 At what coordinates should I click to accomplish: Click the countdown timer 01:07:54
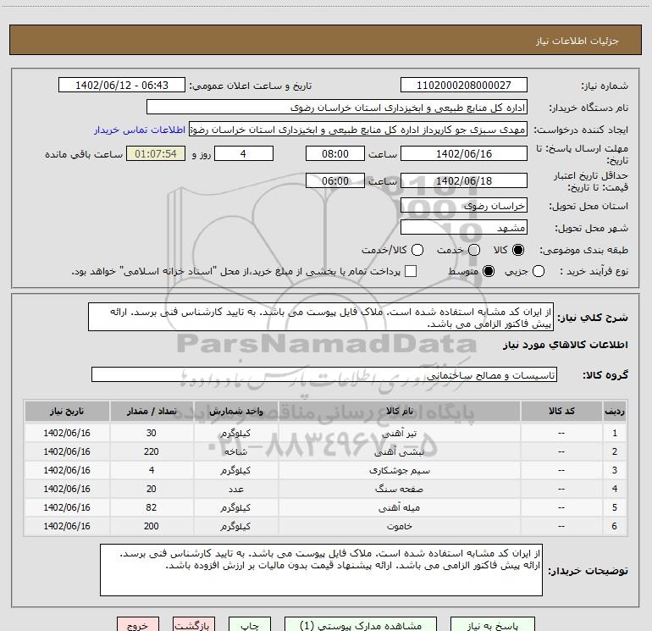click(x=156, y=153)
